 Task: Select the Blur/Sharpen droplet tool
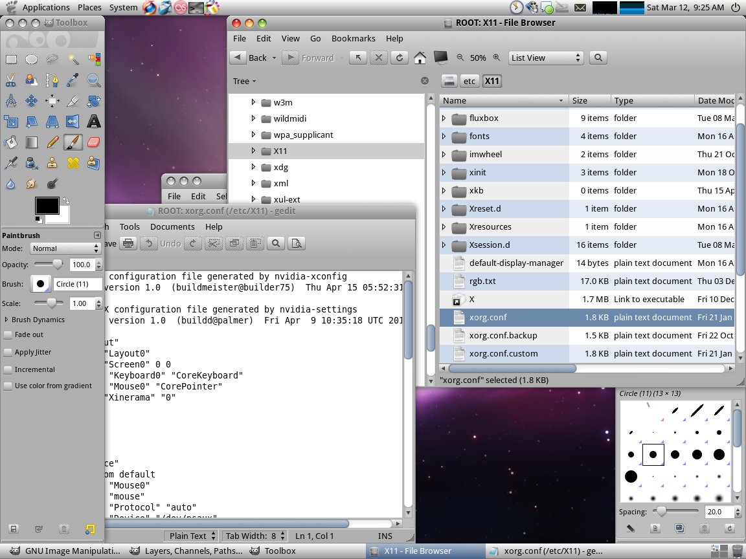tap(11, 184)
